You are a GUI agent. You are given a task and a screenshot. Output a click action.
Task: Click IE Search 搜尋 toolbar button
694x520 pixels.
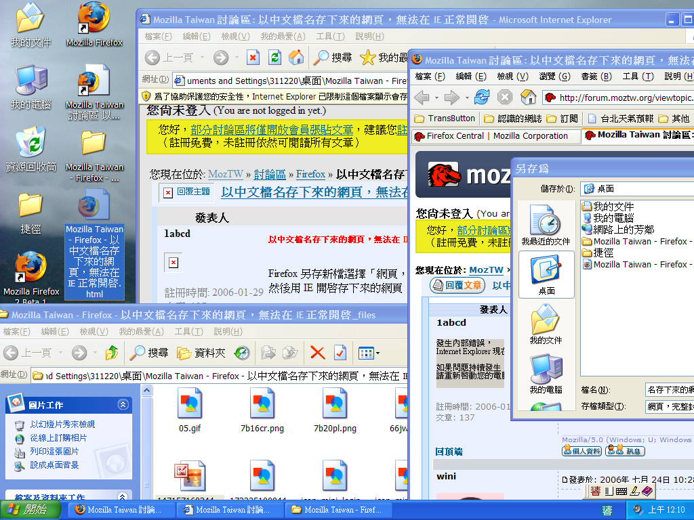(332, 58)
